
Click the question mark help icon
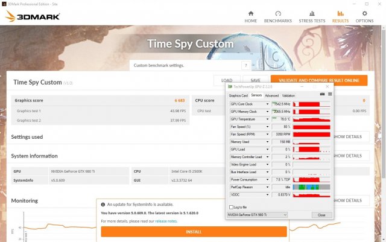click(245, 65)
